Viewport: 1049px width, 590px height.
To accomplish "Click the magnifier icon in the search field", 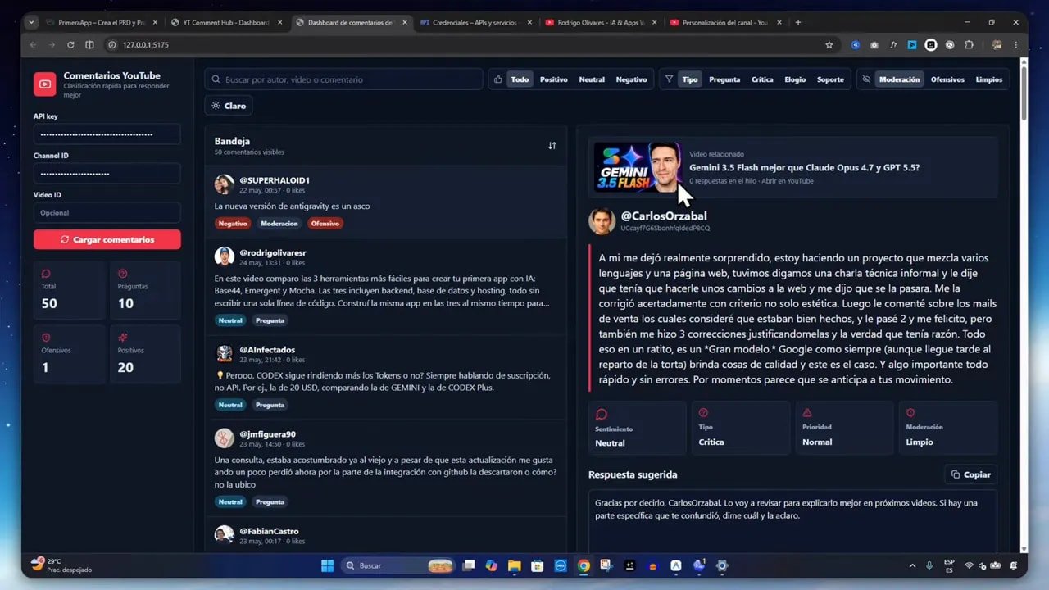I will pos(216,79).
